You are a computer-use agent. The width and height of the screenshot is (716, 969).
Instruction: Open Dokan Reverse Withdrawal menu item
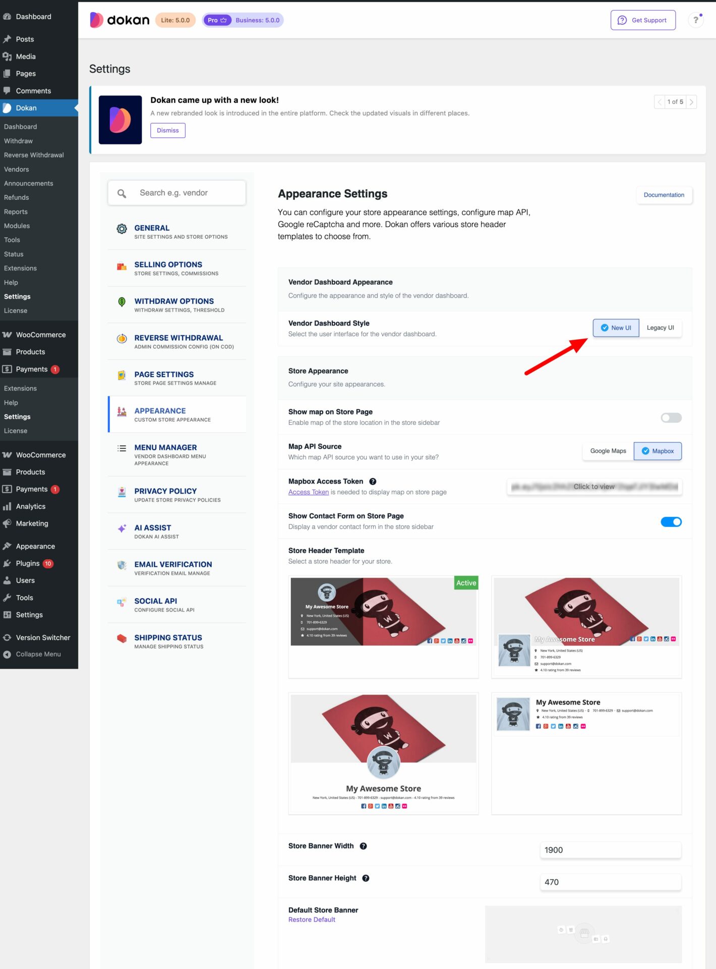tap(34, 155)
